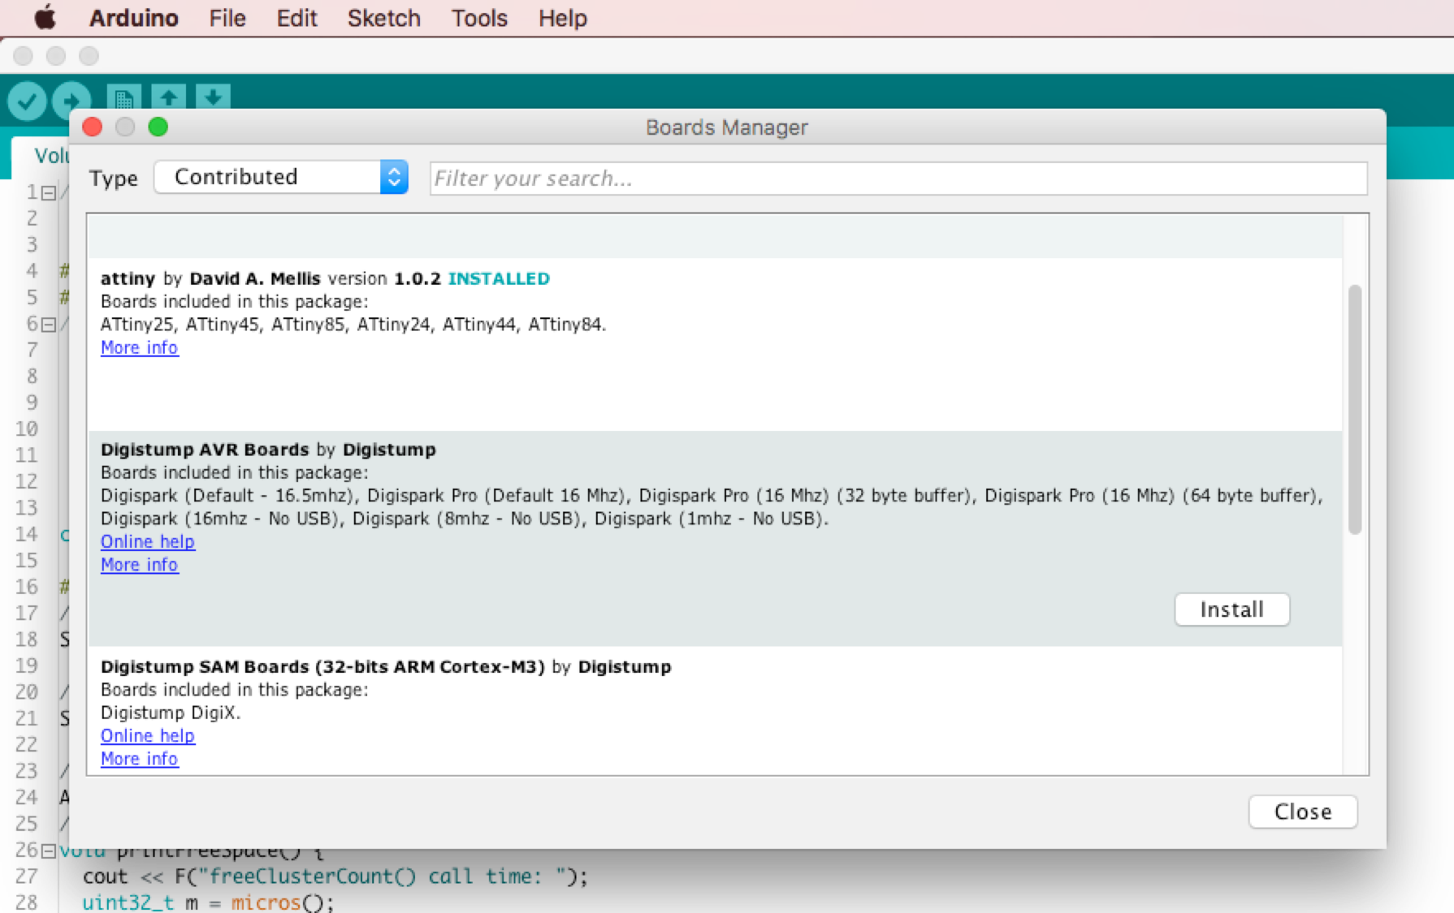The image size is (1454, 913).
Task: Open the Help menu
Action: click(562, 18)
